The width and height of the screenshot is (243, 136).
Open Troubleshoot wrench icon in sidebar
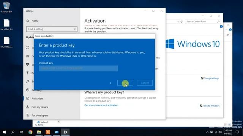28,82
